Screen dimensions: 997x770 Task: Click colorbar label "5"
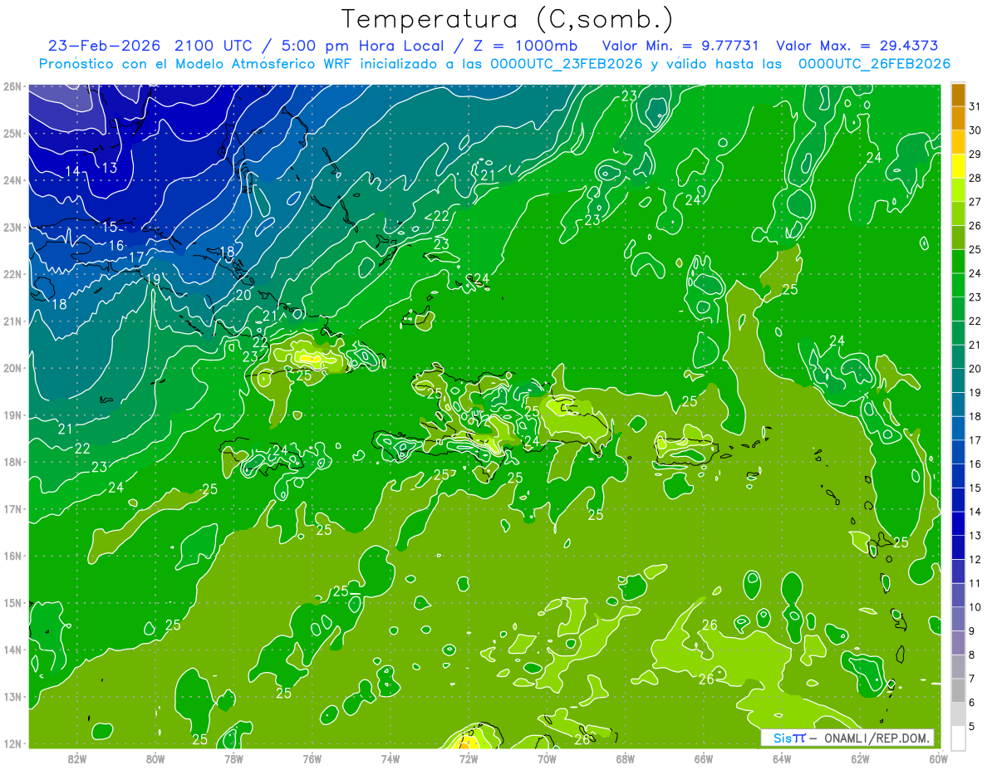(972, 726)
